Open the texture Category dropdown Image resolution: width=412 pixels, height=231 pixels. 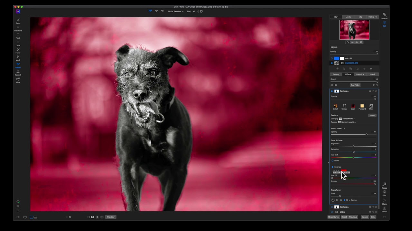(347, 119)
